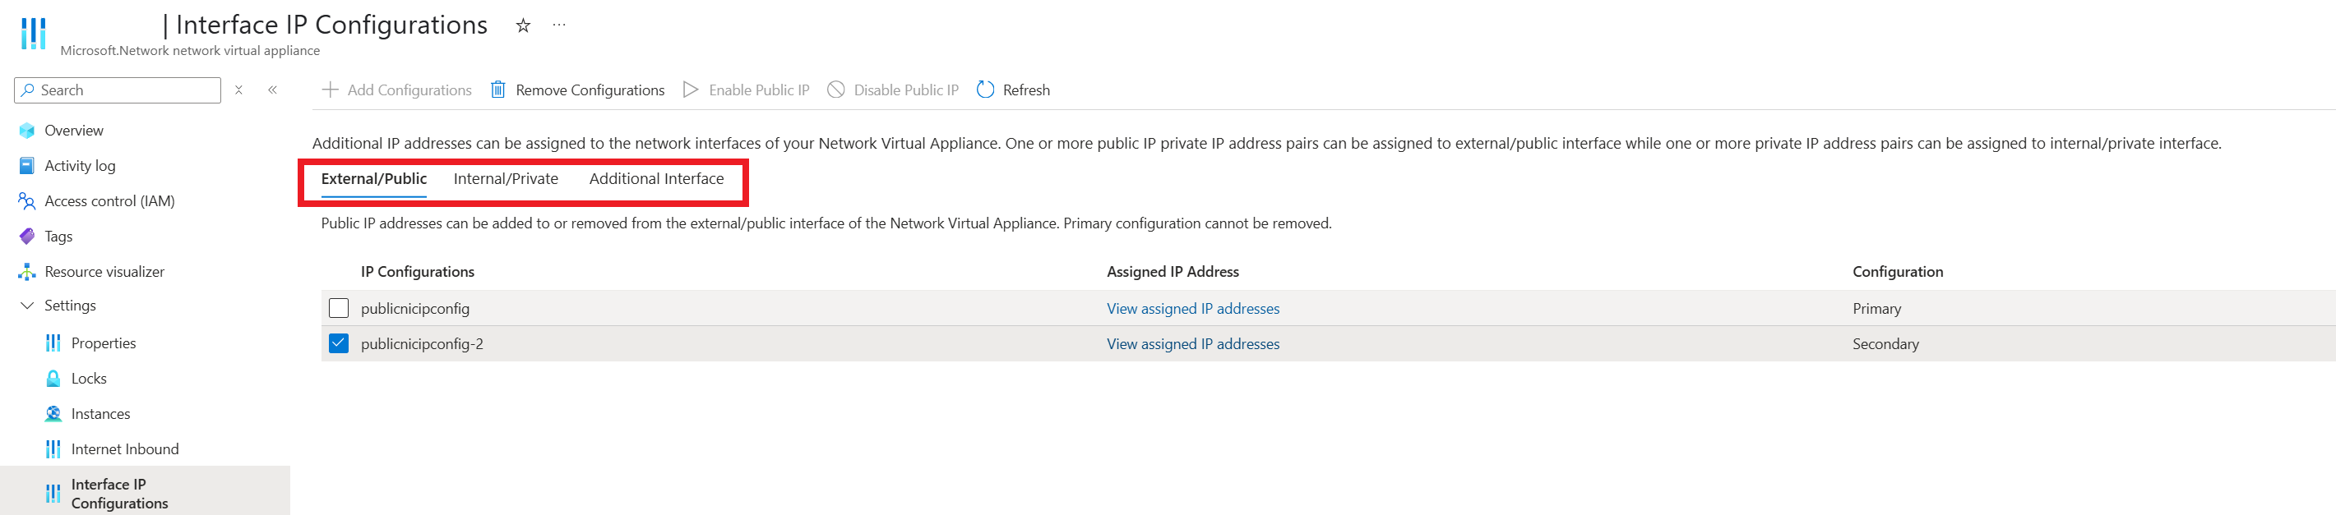Click the Refresh icon in the toolbar
Image resolution: width=2336 pixels, height=515 pixels.
tap(985, 90)
